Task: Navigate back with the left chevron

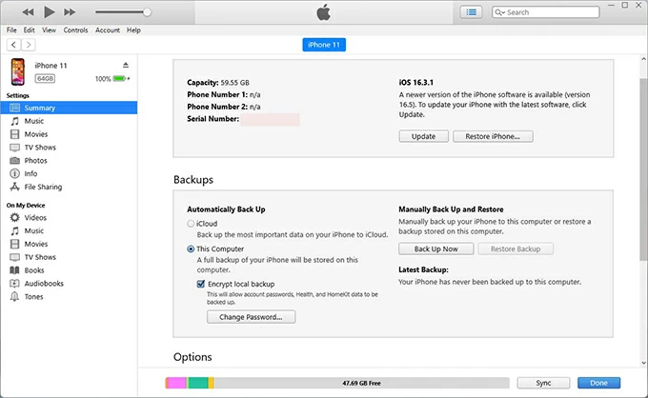Action: pos(13,45)
